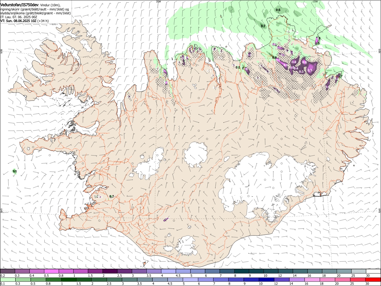Click the light green 0.3 swatch, lower legend row
Viewport: 381px width, 286px height.
click(23, 279)
